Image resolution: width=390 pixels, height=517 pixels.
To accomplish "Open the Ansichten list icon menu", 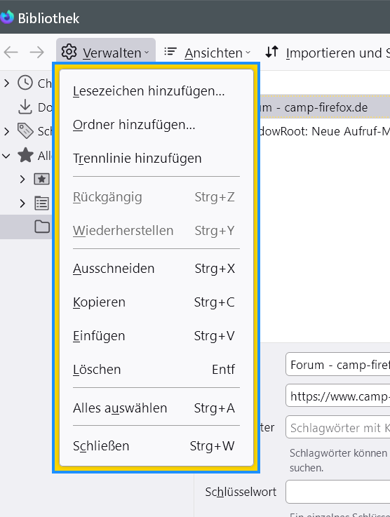I will [x=170, y=51].
